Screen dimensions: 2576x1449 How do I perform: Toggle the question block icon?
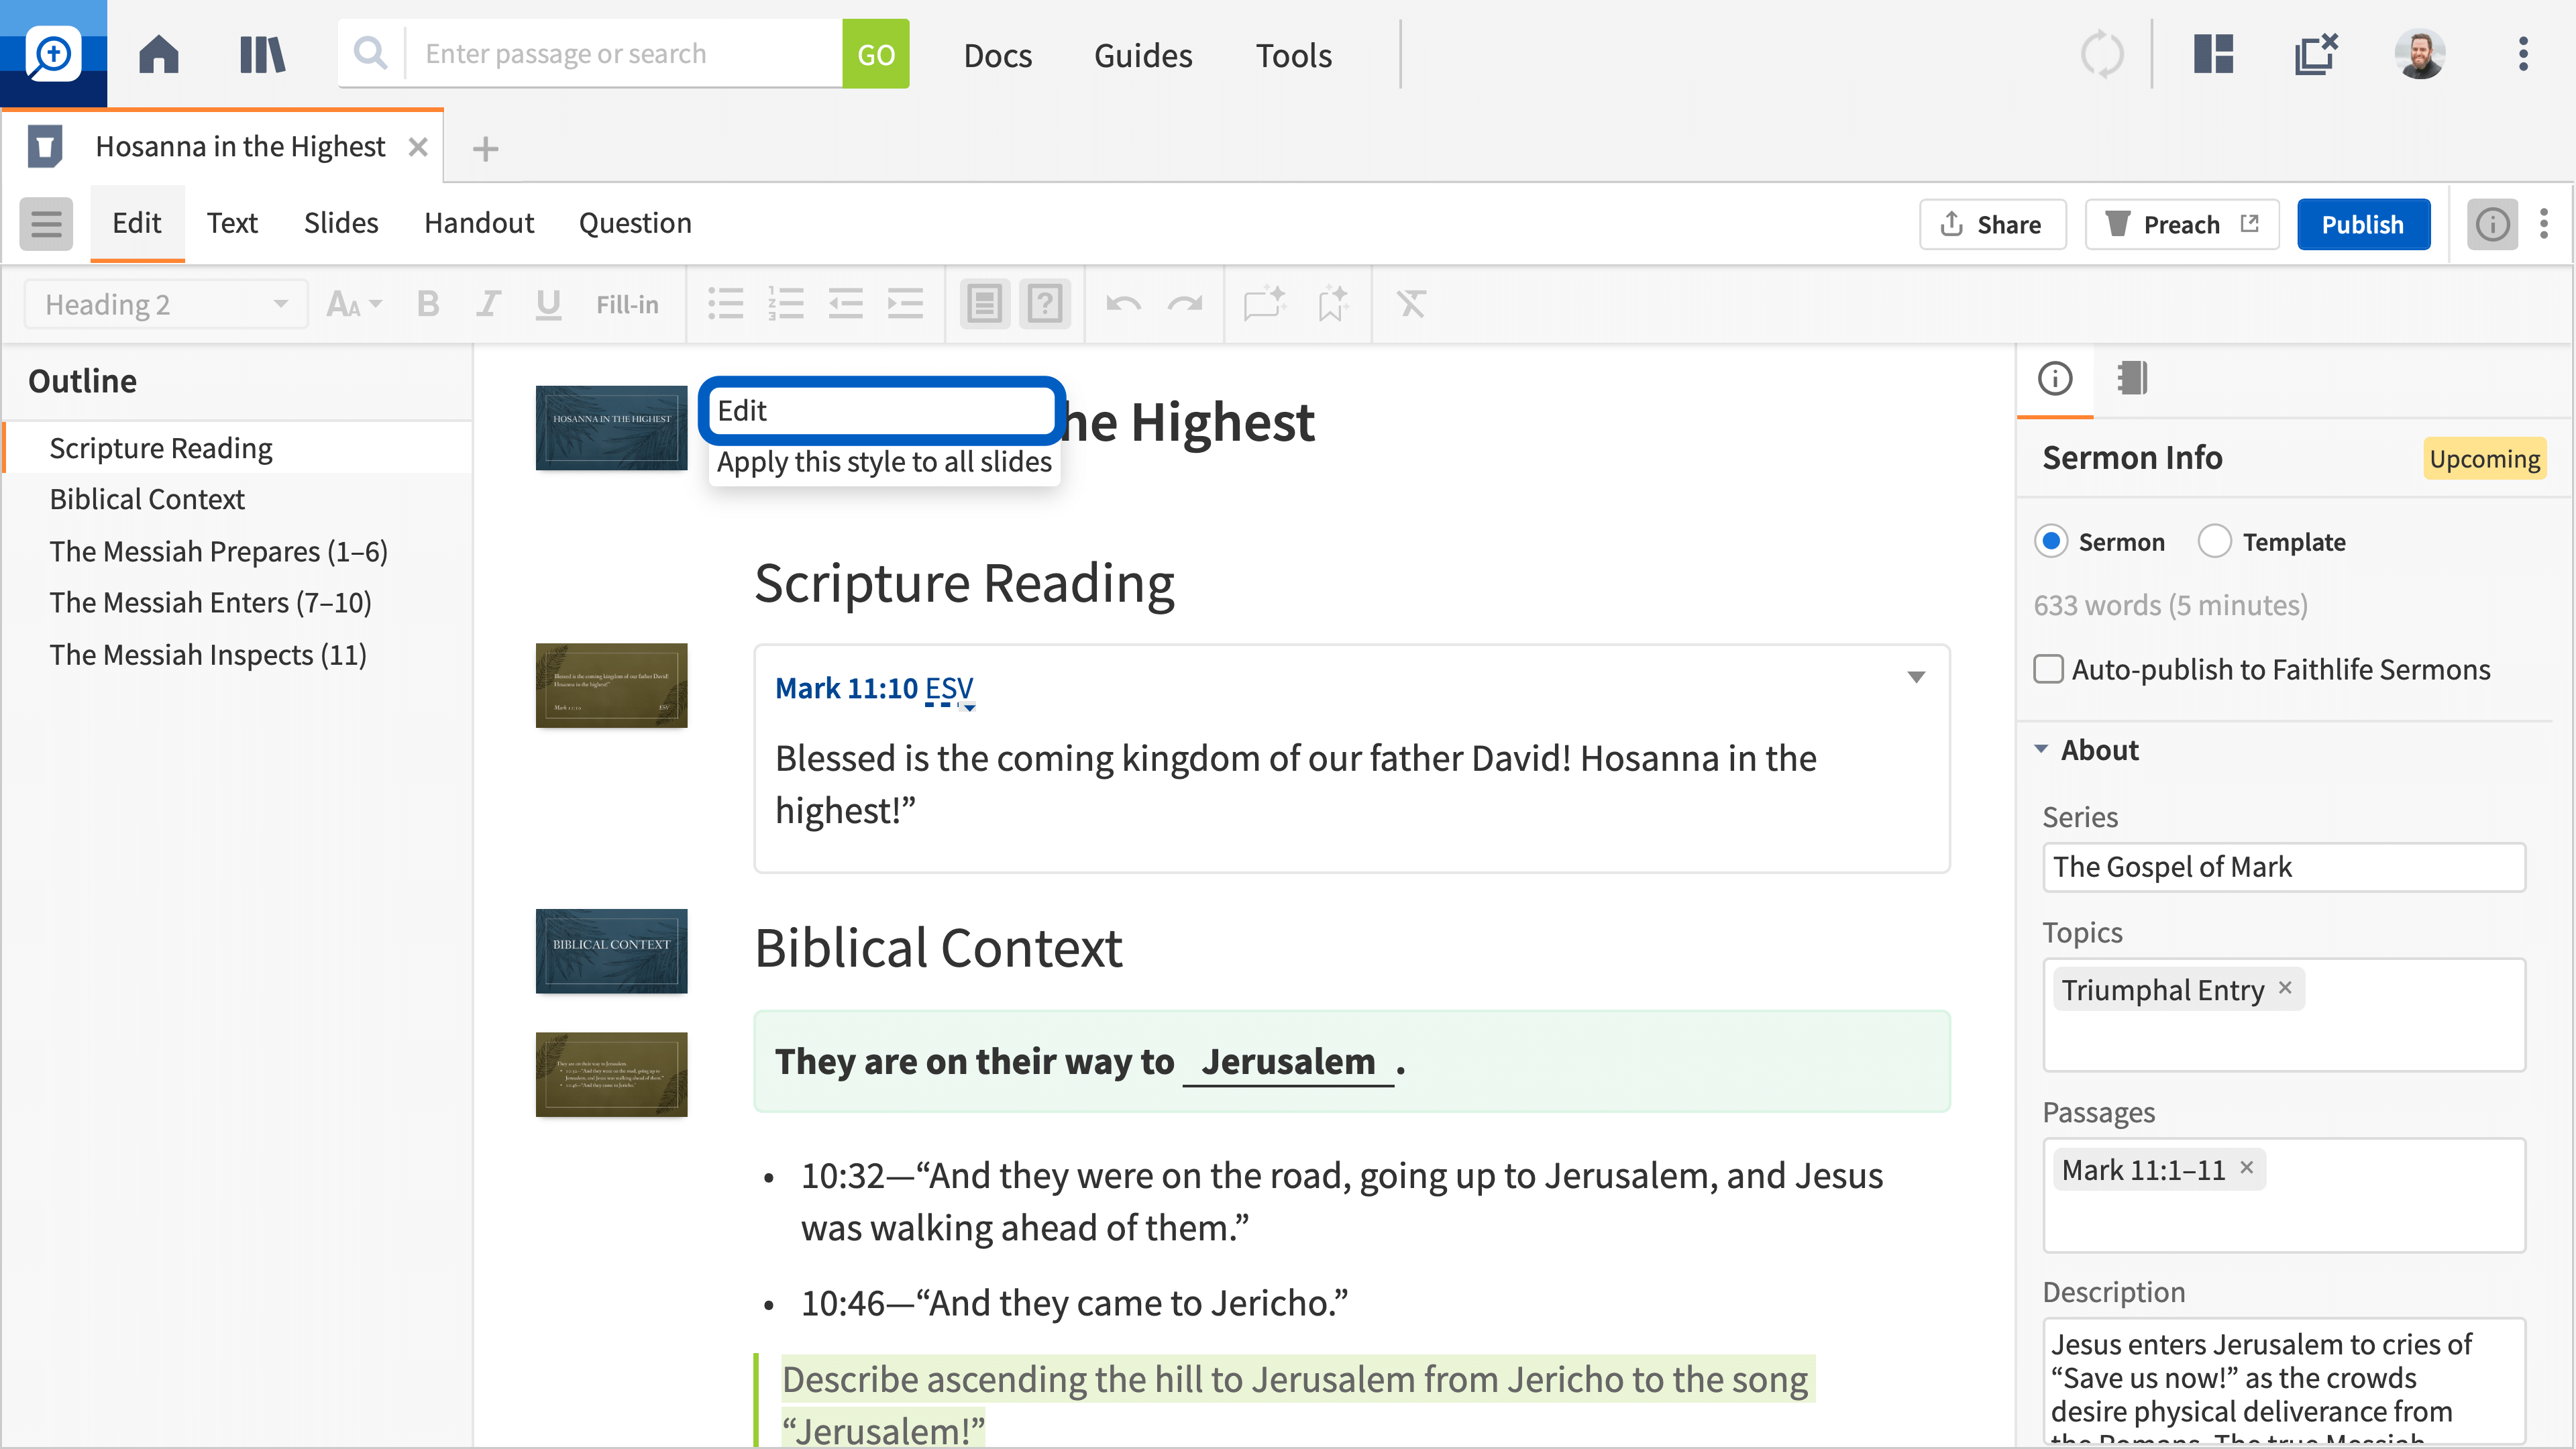1045,304
